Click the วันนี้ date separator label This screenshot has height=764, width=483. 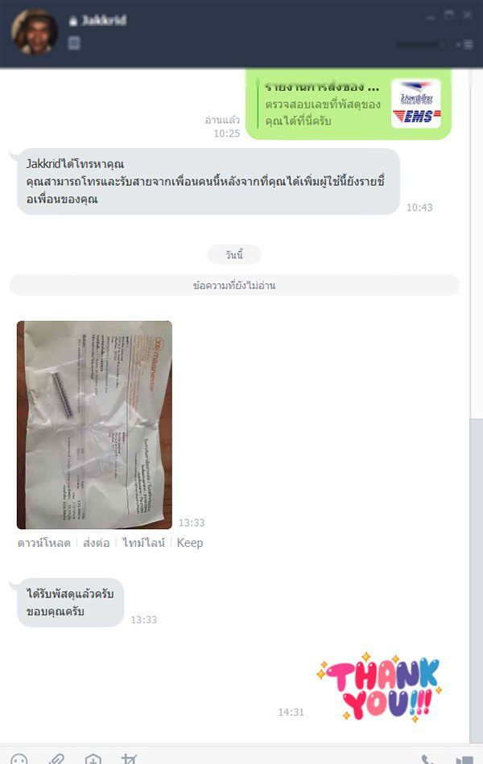pos(234,255)
